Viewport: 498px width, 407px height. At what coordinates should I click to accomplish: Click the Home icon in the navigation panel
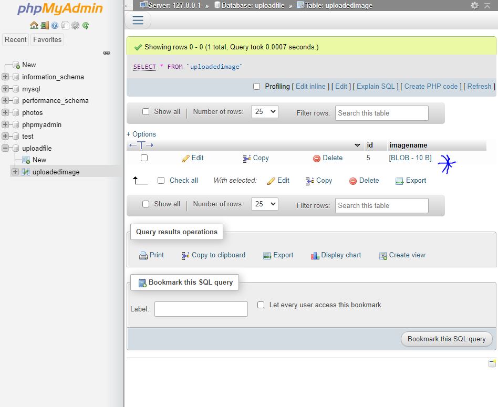[34, 25]
